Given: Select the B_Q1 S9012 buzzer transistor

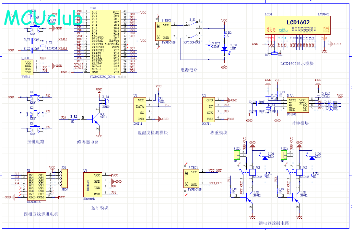Looking at the screenshot, I should pos(96,120).
